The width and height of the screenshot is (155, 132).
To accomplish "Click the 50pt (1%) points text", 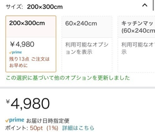I will [44, 128].
